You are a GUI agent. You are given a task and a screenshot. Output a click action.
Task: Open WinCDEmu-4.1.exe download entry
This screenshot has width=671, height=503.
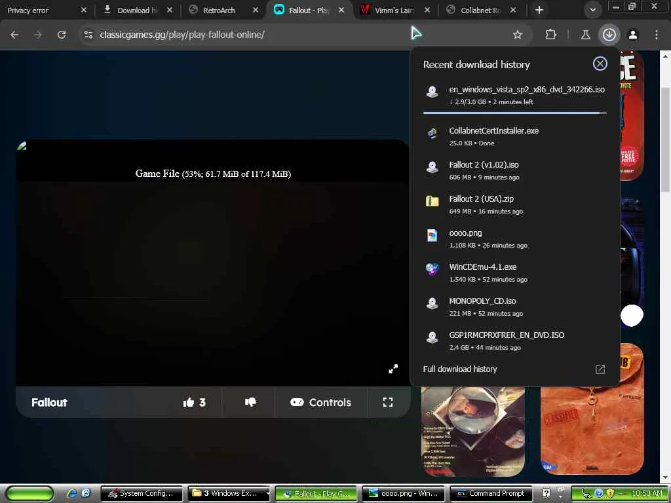point(515,273)
